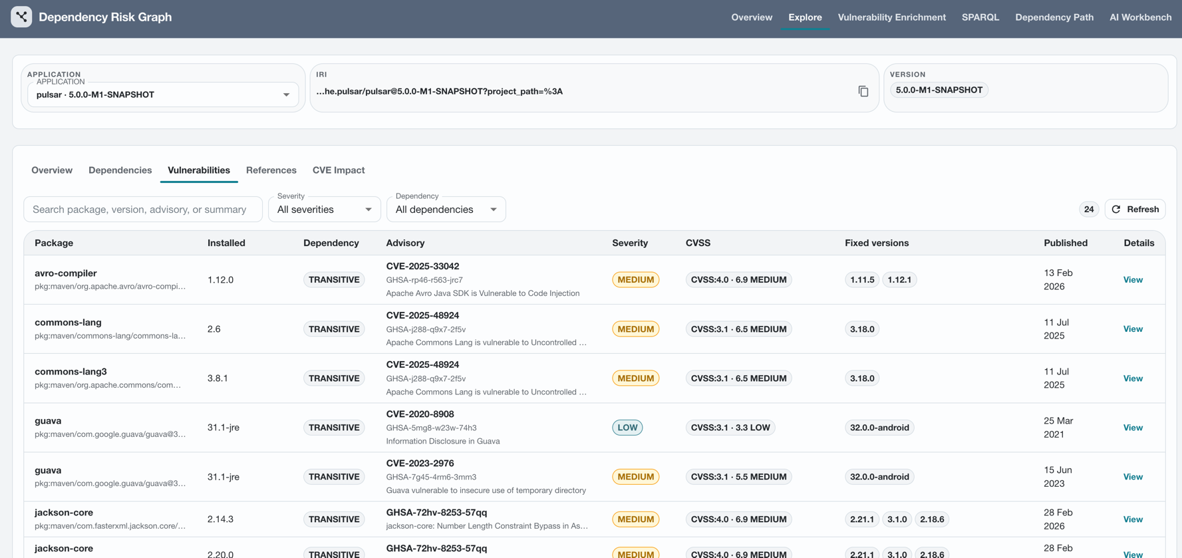Click the Package column header
The width and height of the screenshot is (1182, 558).
pos(54,243)
